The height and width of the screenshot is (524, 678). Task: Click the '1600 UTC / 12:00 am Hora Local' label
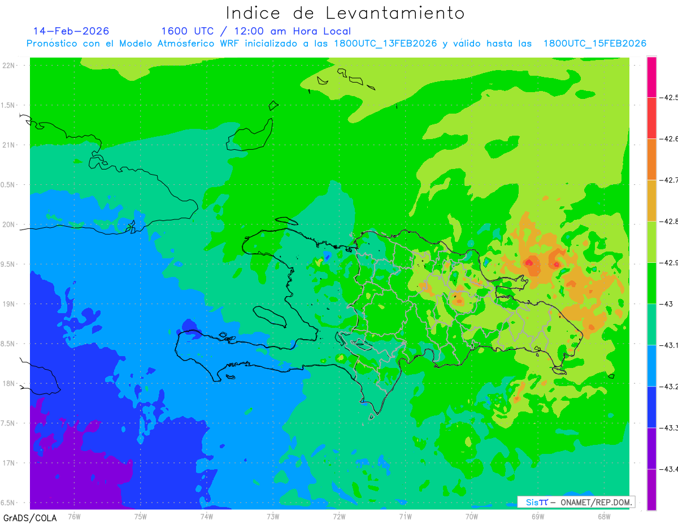pos(256,31)
